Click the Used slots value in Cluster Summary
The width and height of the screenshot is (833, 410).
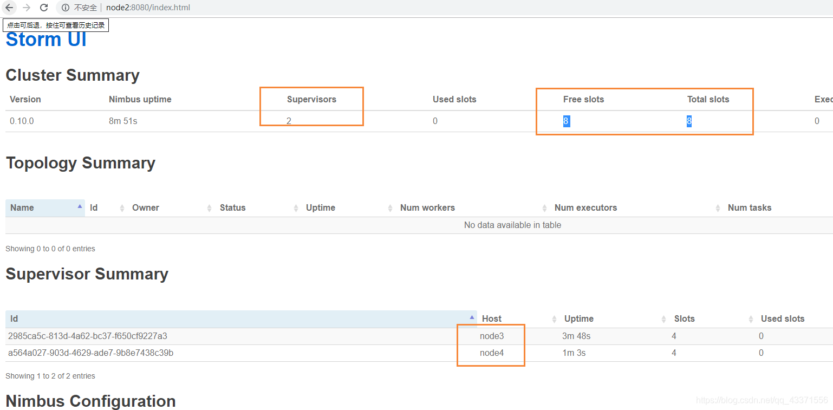click(x=435, y=121)
